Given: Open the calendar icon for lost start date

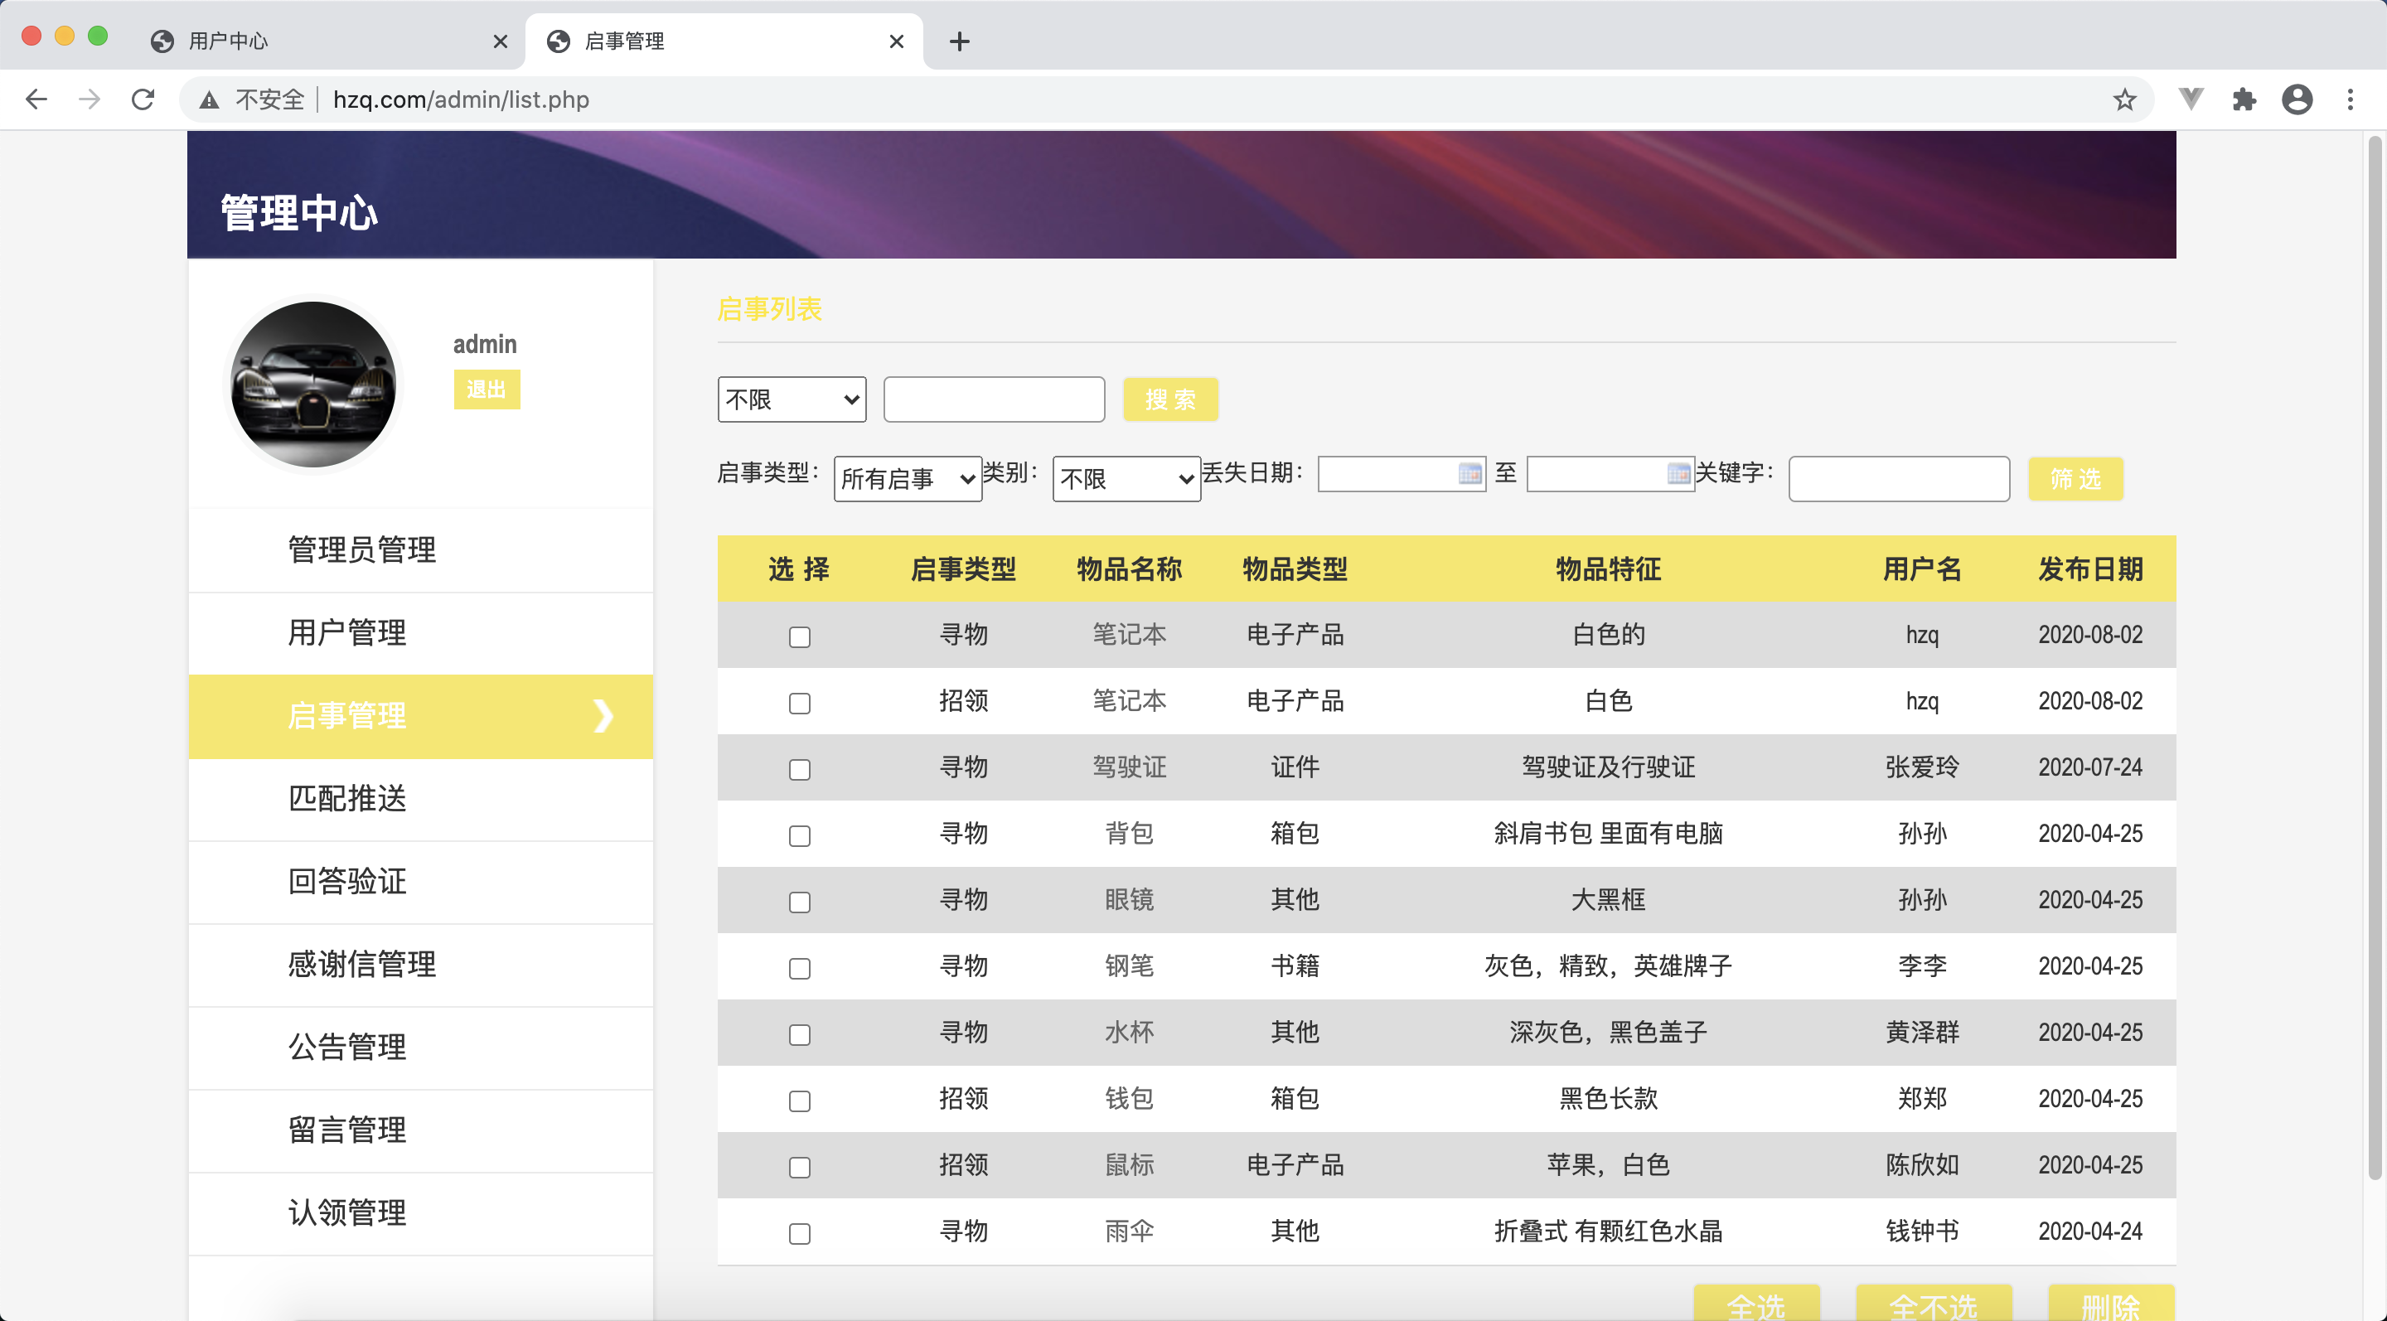Looking at the screenshot, I should (1469, 473).
